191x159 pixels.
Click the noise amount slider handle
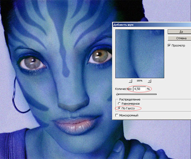(x=117, y=94)
